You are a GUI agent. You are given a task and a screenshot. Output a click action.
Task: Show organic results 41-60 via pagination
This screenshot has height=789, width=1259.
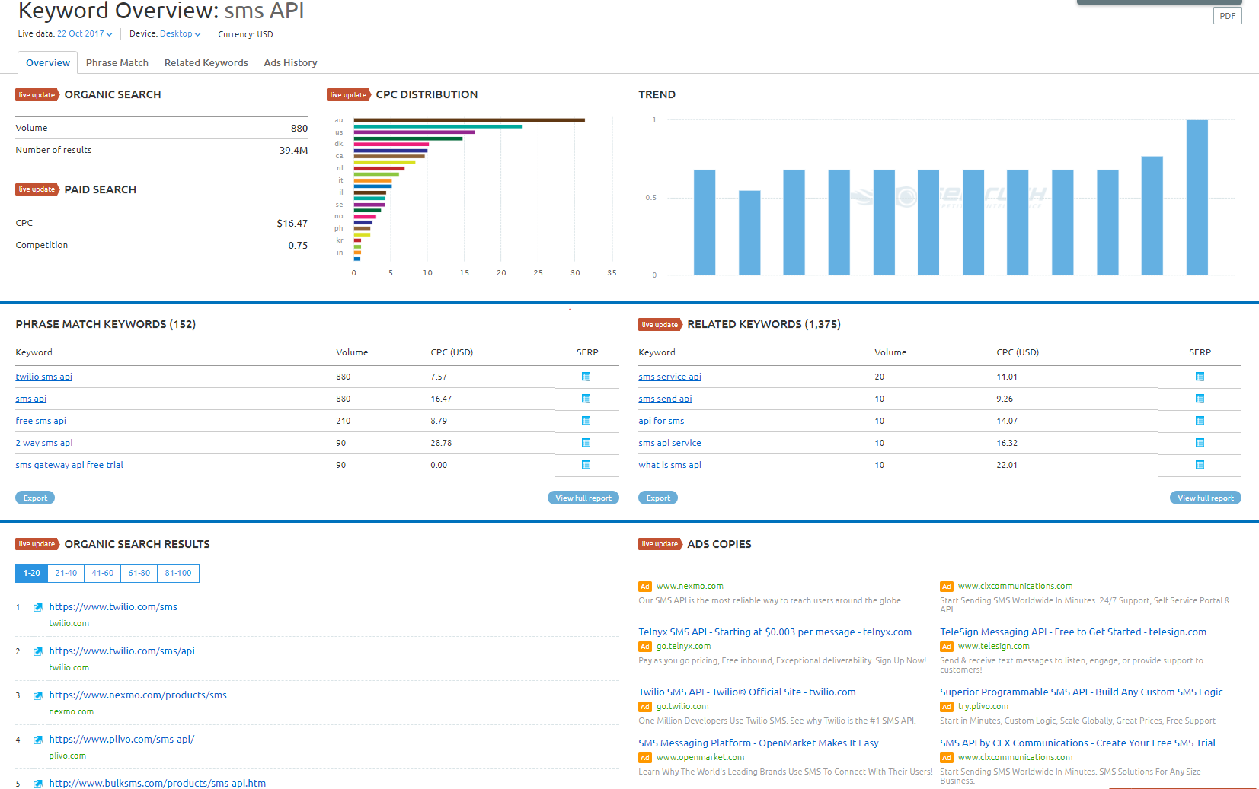102,573
